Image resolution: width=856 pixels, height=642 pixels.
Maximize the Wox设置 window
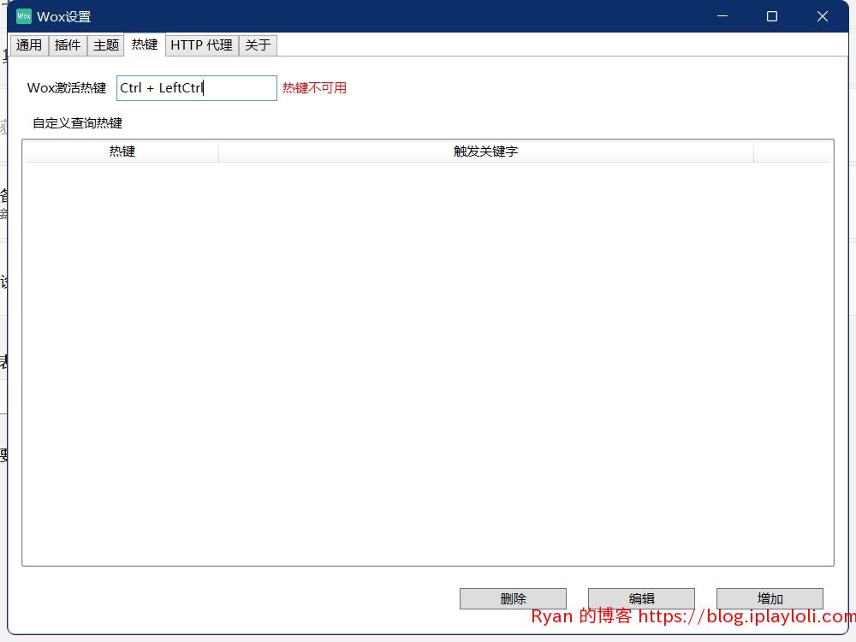click(x=772, y=16)
